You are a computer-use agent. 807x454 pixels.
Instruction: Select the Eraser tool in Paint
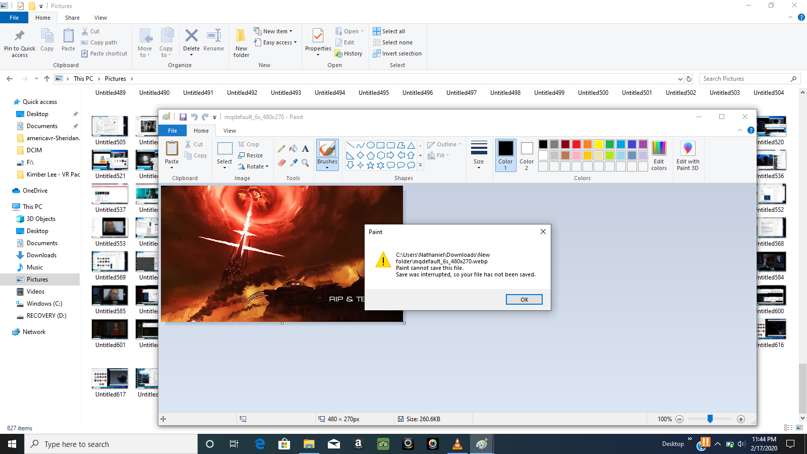point(281,162)
